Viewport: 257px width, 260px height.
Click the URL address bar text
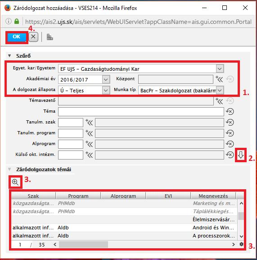coord(138,22)
